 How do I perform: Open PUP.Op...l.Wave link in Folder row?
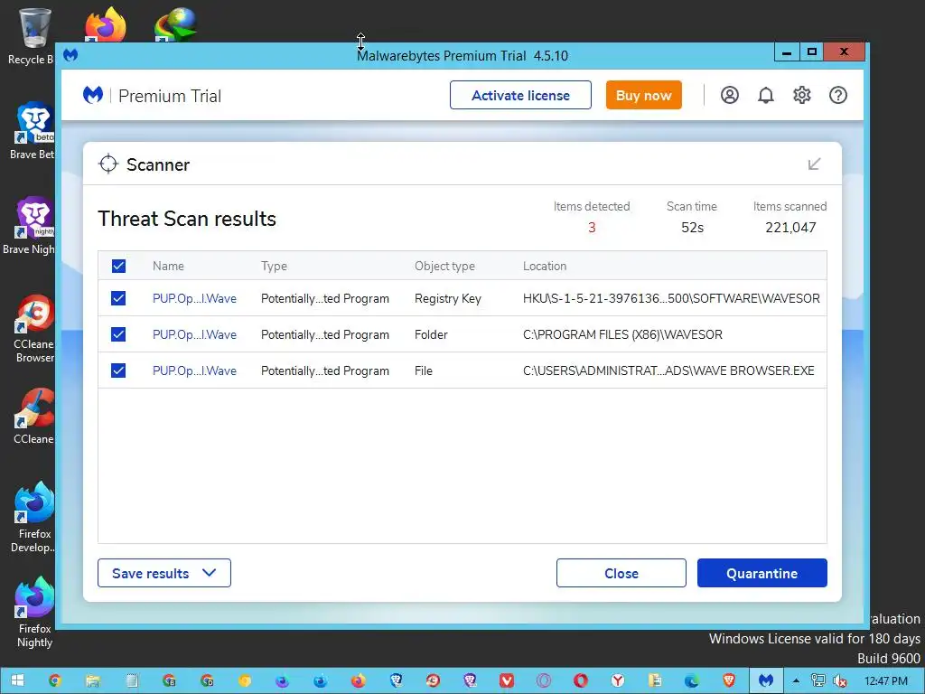(194, 334)
